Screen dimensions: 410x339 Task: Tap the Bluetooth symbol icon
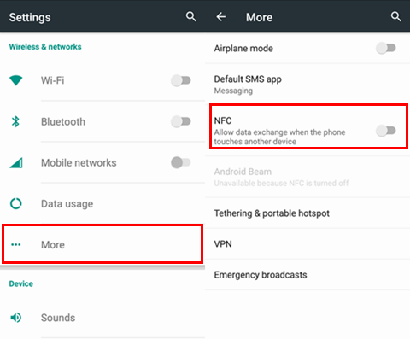[15, 121]
